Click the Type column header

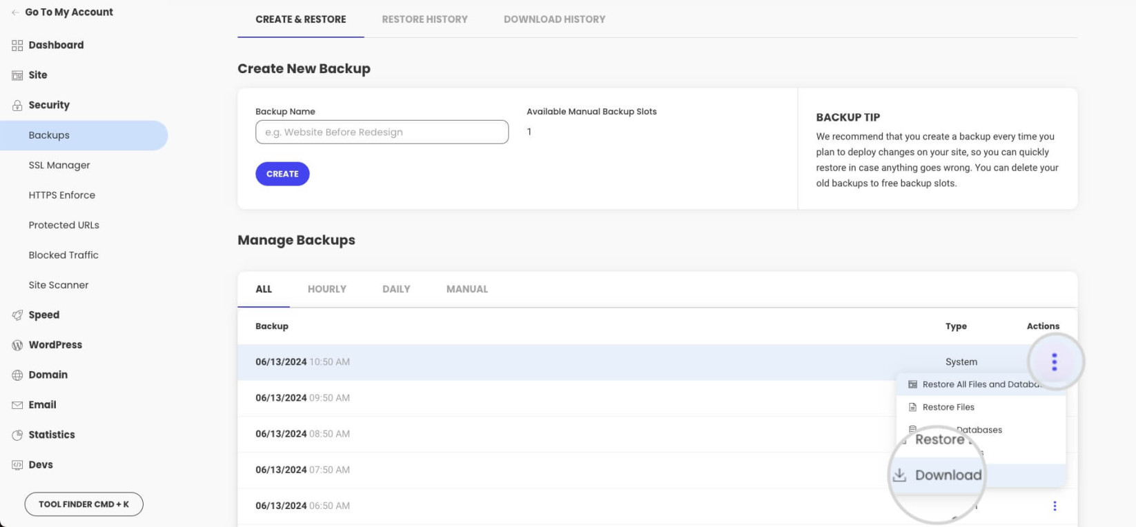click(x=956, y=326)
